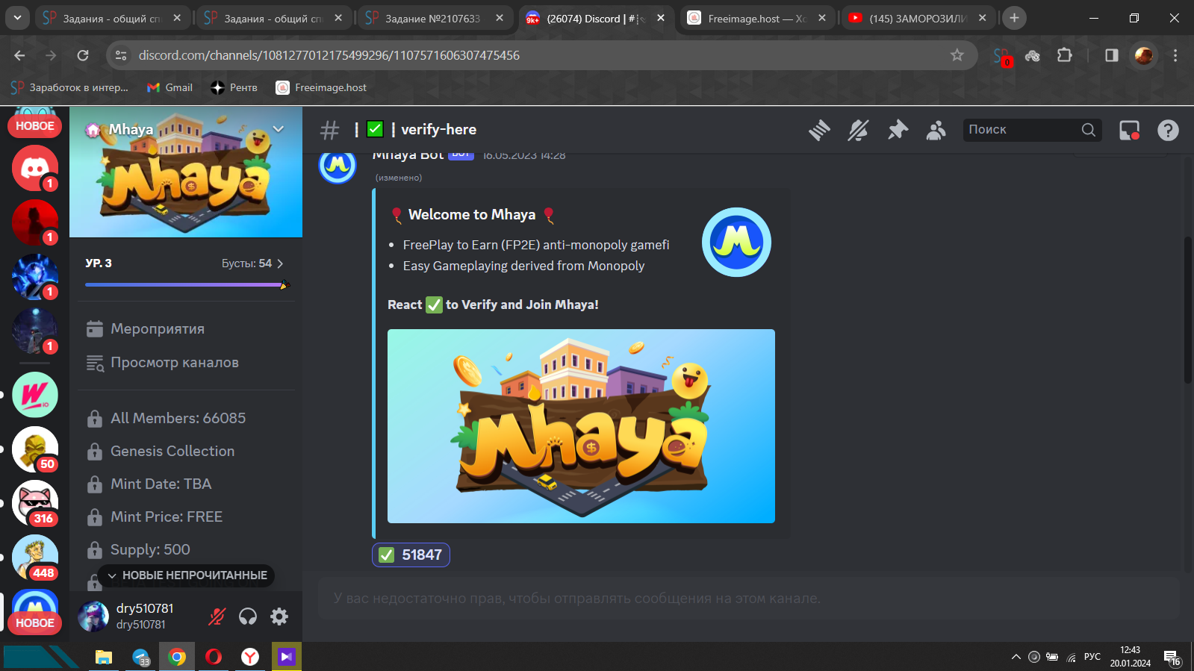This screenshot has height=671, width=1194.
Task: Click the УР. 3 boost progress bar
Action: pyautogui.click(x=187, y=284)
